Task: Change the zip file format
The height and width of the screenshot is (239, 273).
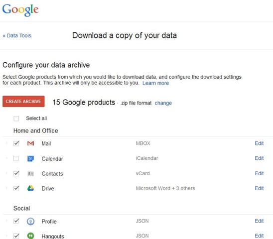Action: [163, 103]
